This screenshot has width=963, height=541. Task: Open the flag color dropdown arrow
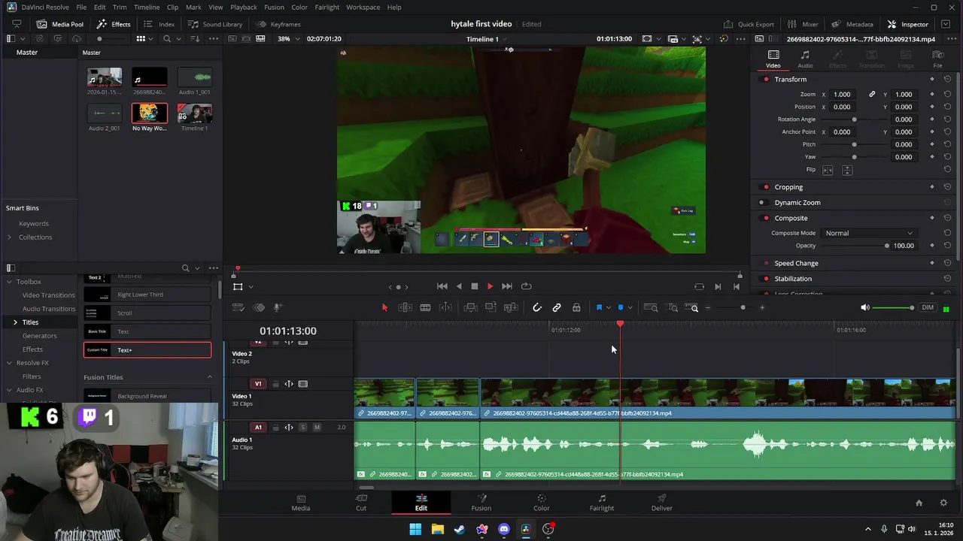[x=609, y=307]
